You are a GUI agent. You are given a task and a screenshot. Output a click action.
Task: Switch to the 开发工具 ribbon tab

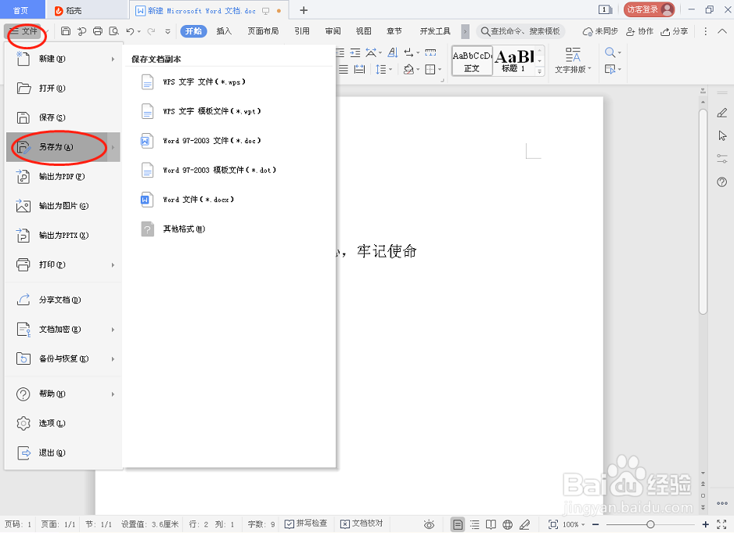pos(435,31)
